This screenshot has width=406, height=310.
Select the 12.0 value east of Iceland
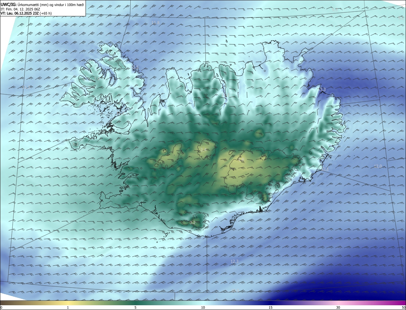pyautogui.click(x=378, y=166)
